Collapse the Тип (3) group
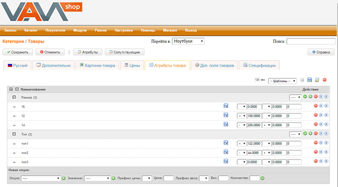This screenshot has width=338, height=187. (x=14, y=134)
